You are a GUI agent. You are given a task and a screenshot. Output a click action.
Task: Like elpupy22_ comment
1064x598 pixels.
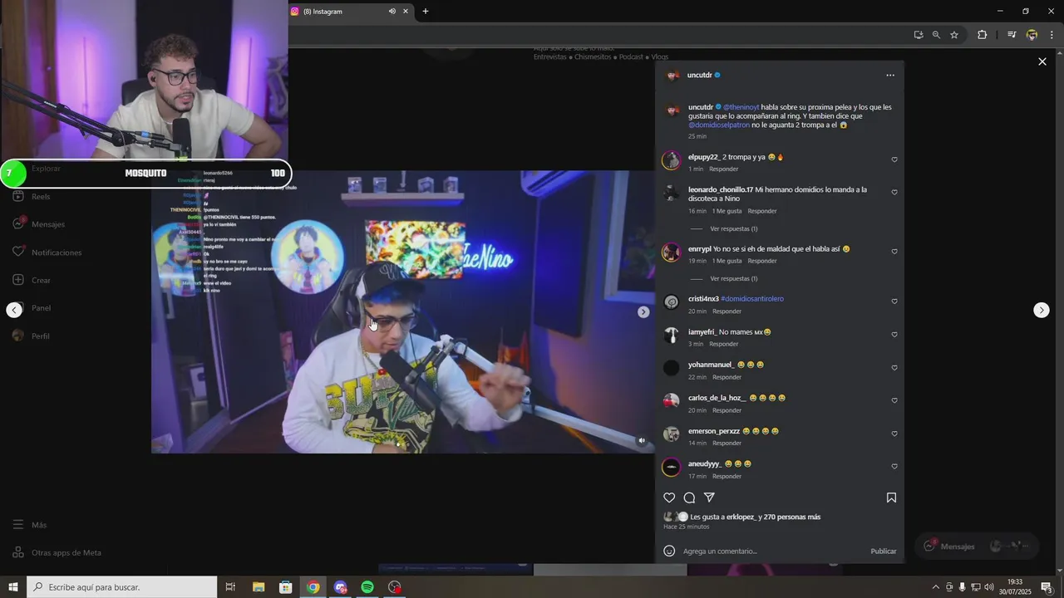click(894, 159)
